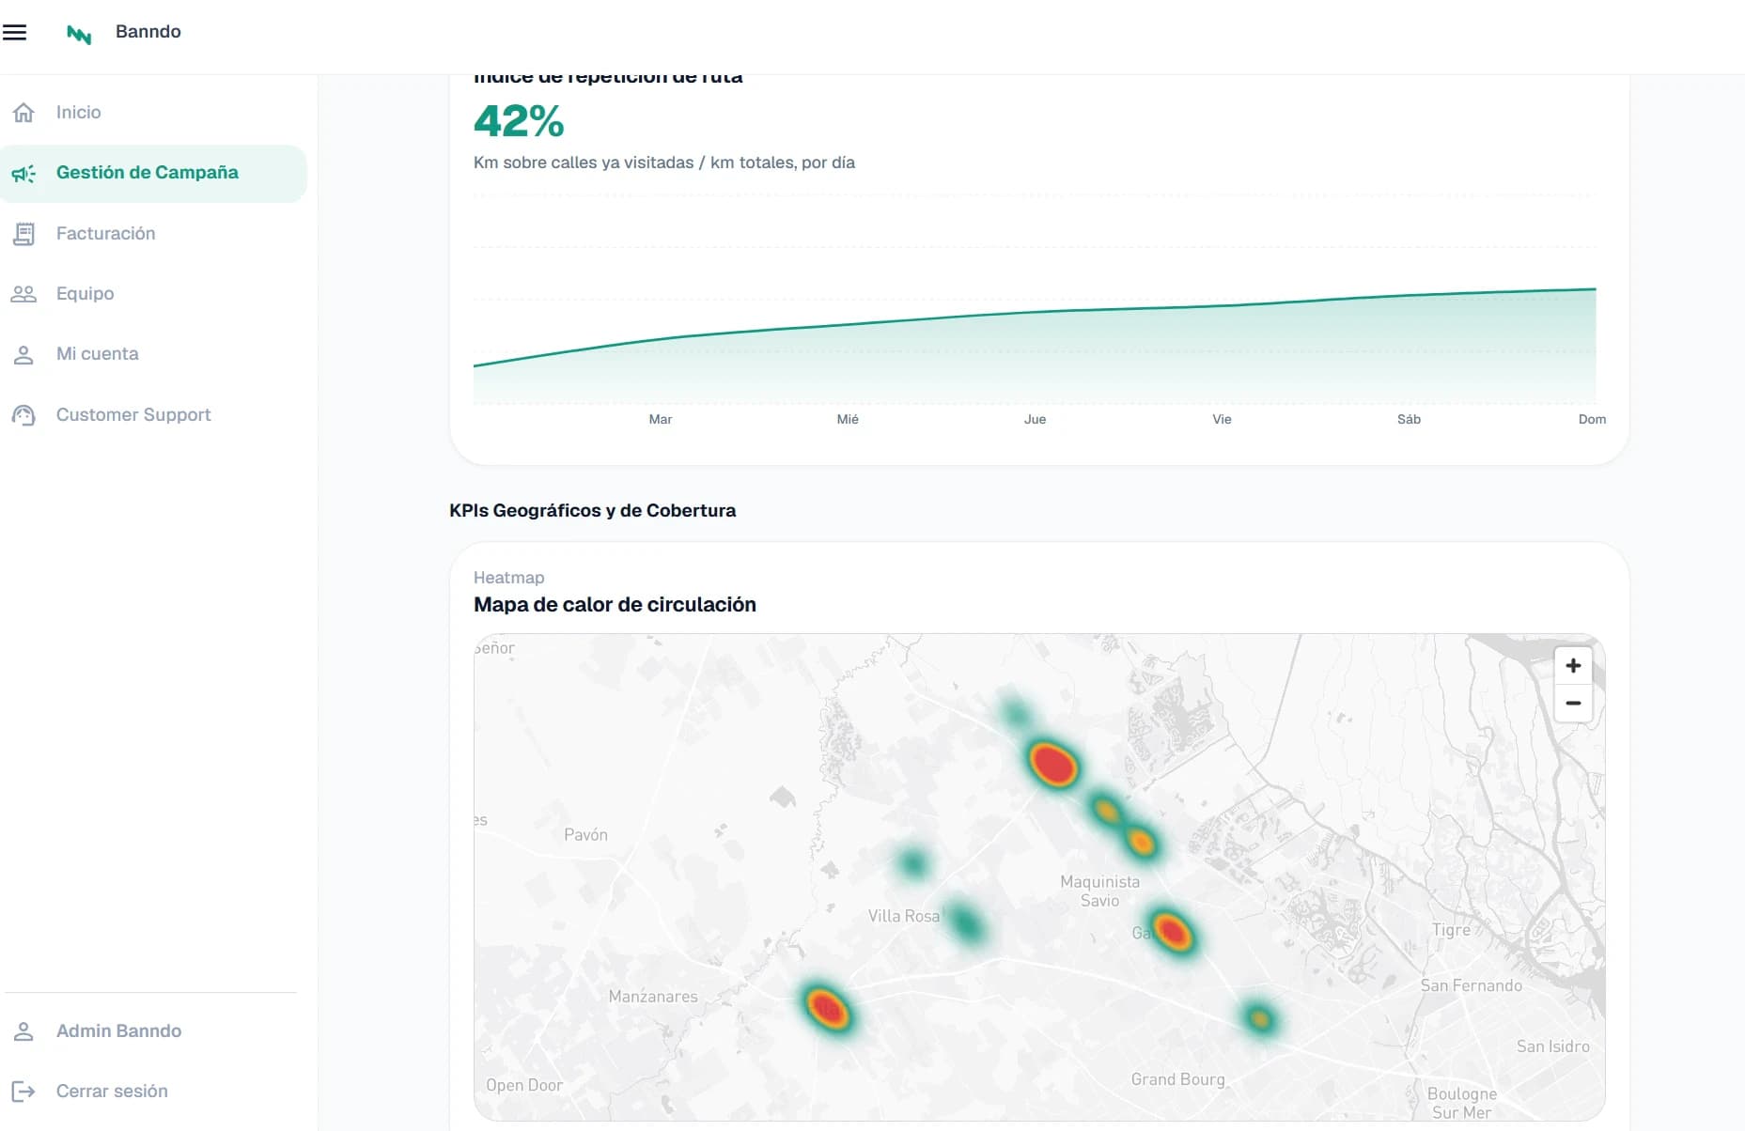The image size is (1745, 1131).
Task: Open Facturación section
Action: pos(105,234)
